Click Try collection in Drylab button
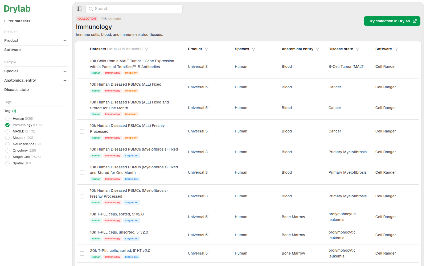 point(392,21)
